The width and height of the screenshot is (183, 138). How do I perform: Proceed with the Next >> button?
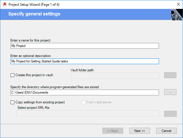(140, 131)
